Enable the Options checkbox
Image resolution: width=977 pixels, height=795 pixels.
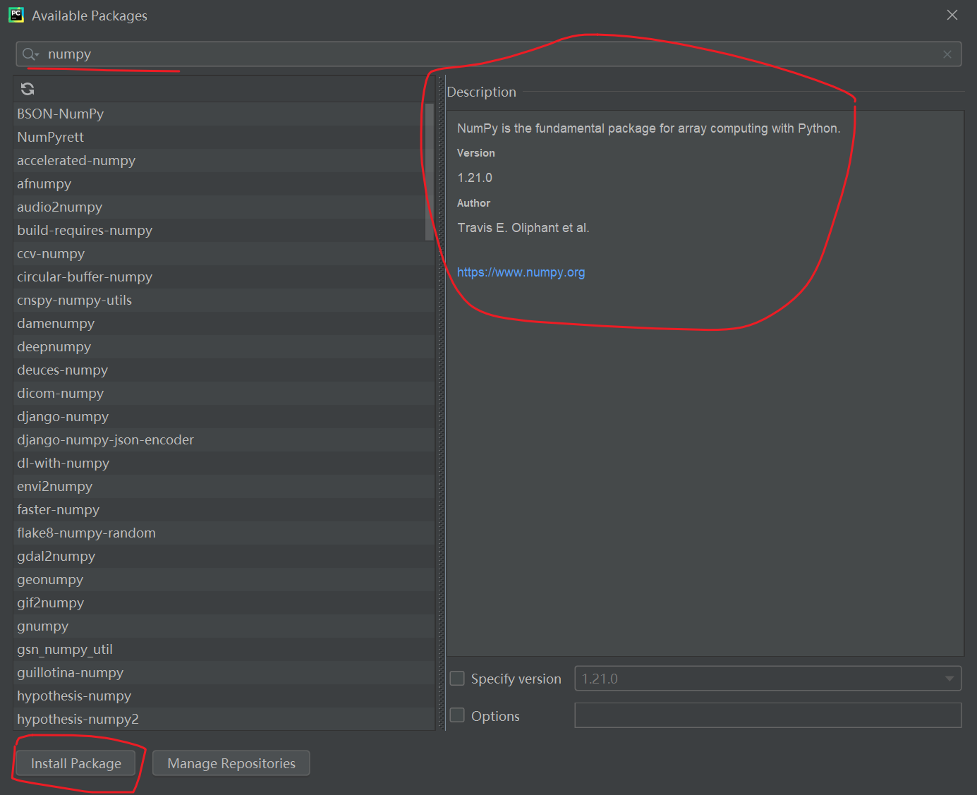coord(457,715)
